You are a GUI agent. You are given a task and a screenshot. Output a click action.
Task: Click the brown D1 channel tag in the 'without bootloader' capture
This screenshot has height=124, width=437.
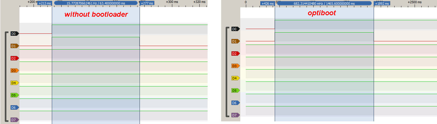pyautogui.click(x=14, y=46)
